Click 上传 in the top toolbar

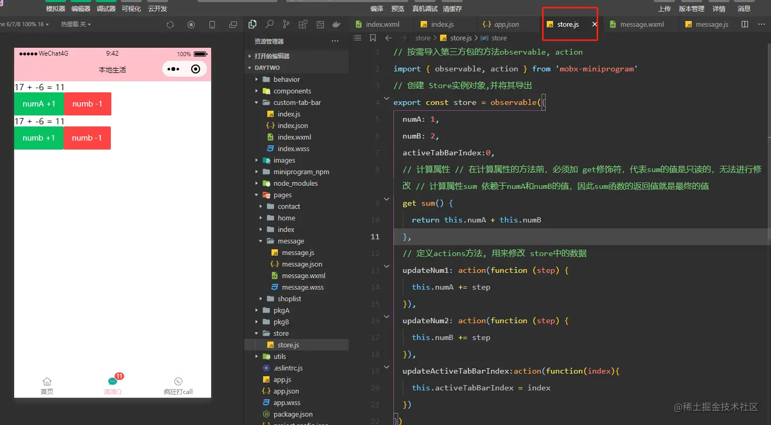tap(664, 8)
